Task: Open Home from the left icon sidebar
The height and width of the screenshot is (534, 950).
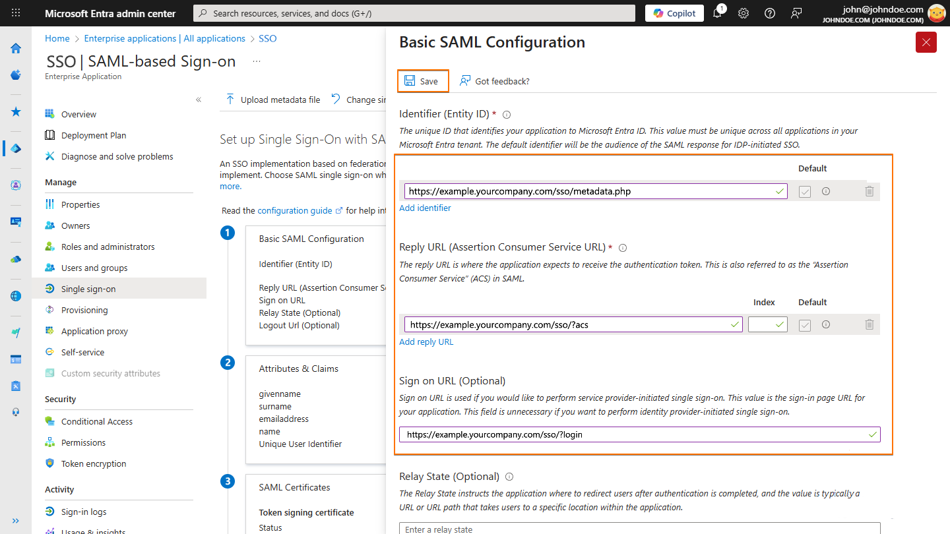Action: (x=15, y=48)
